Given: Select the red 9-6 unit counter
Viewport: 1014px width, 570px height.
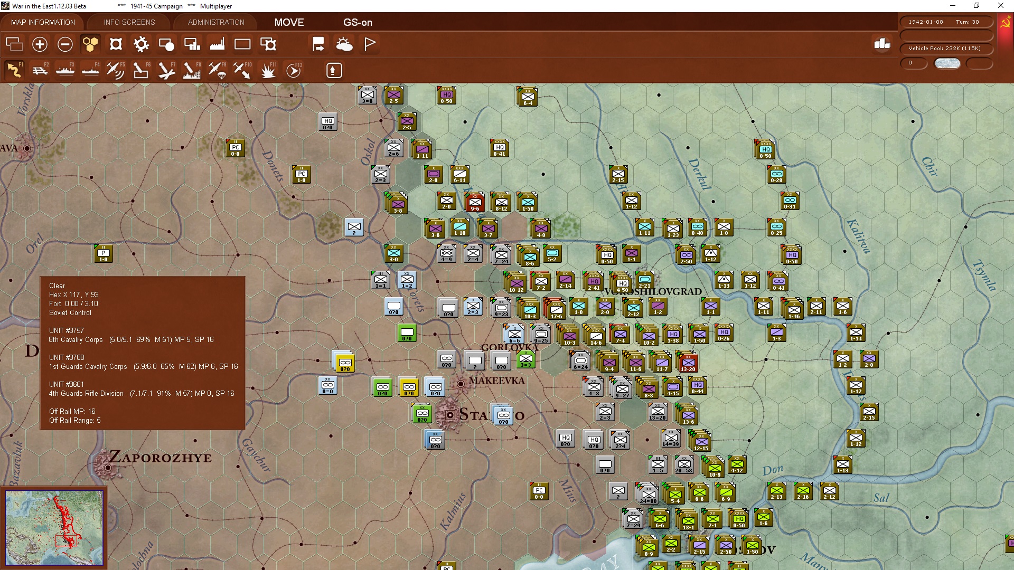Looking at the screenshot, I should [475, 203].
